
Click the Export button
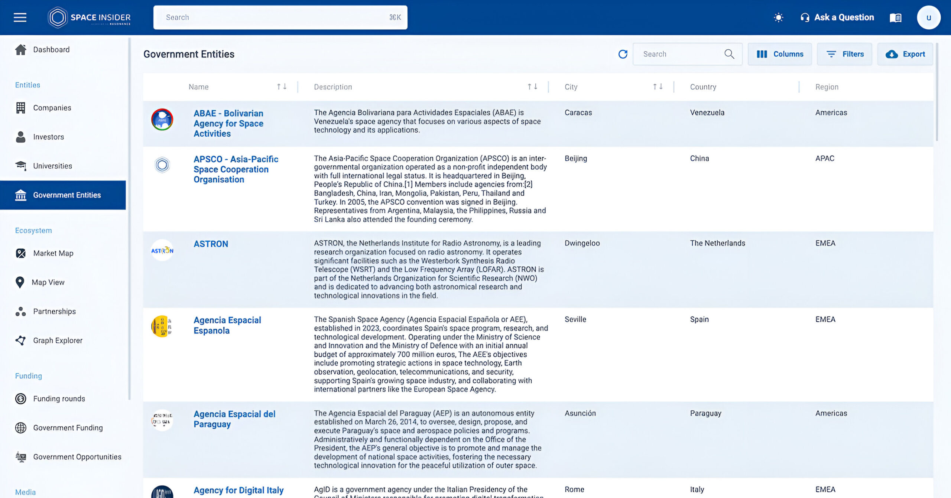(x=905, y=54)
